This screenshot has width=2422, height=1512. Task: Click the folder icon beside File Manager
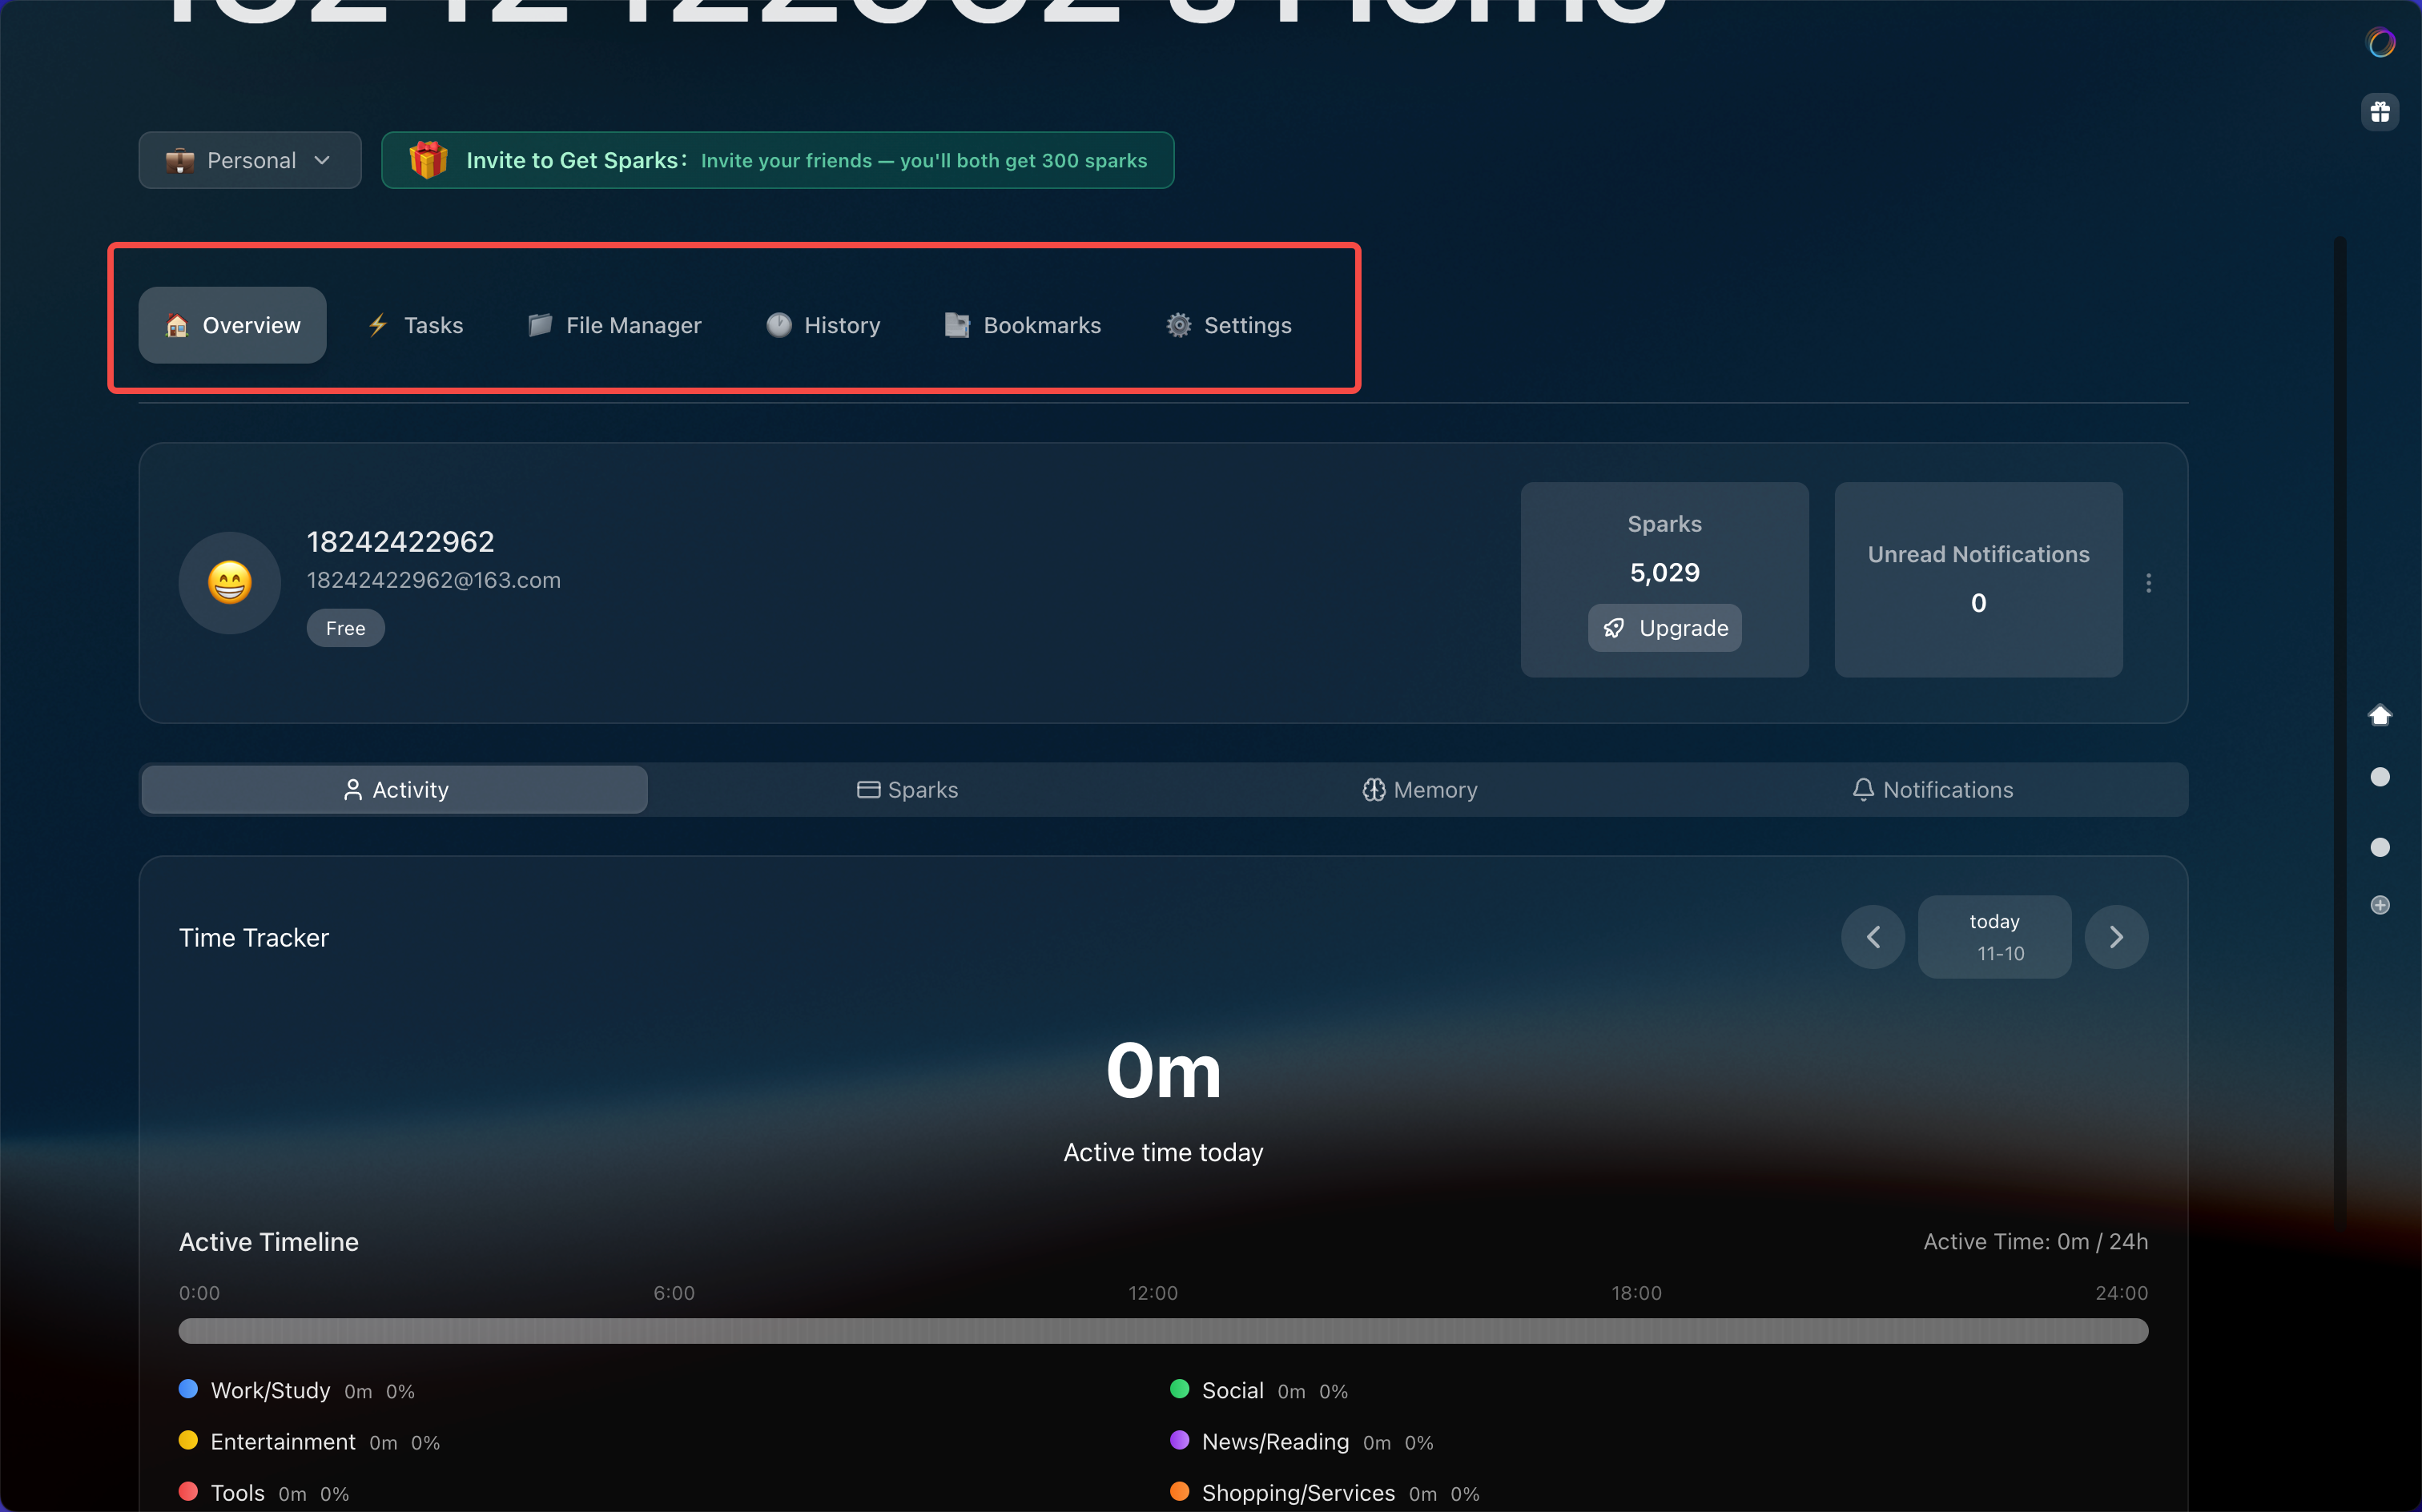coord(540,325)
